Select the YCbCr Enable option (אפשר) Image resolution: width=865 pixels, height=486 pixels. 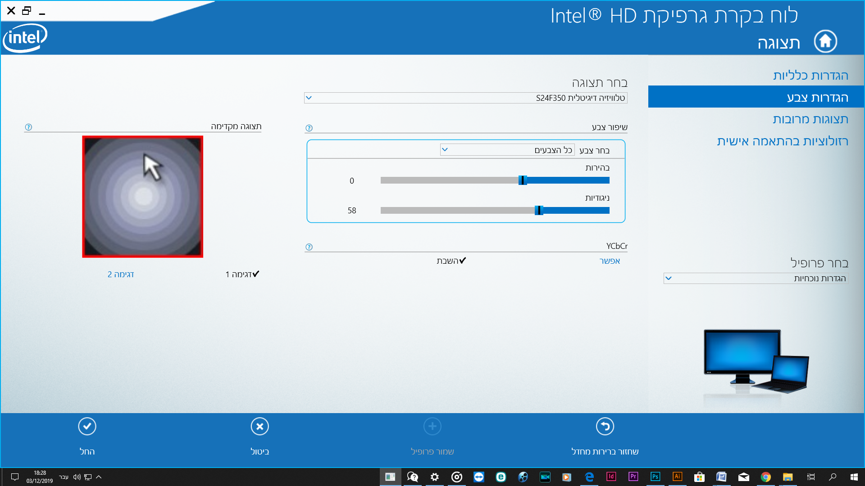610,261
